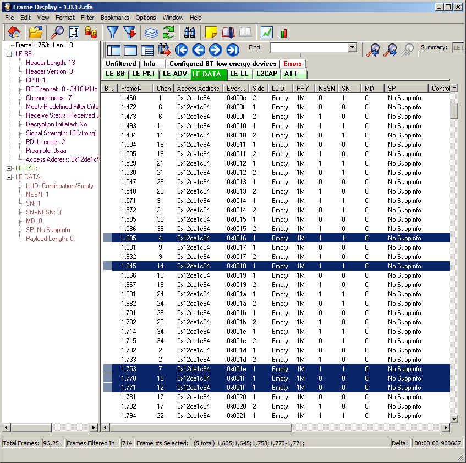Click the magnifying glass toolbar icon

tap(57, 32)
